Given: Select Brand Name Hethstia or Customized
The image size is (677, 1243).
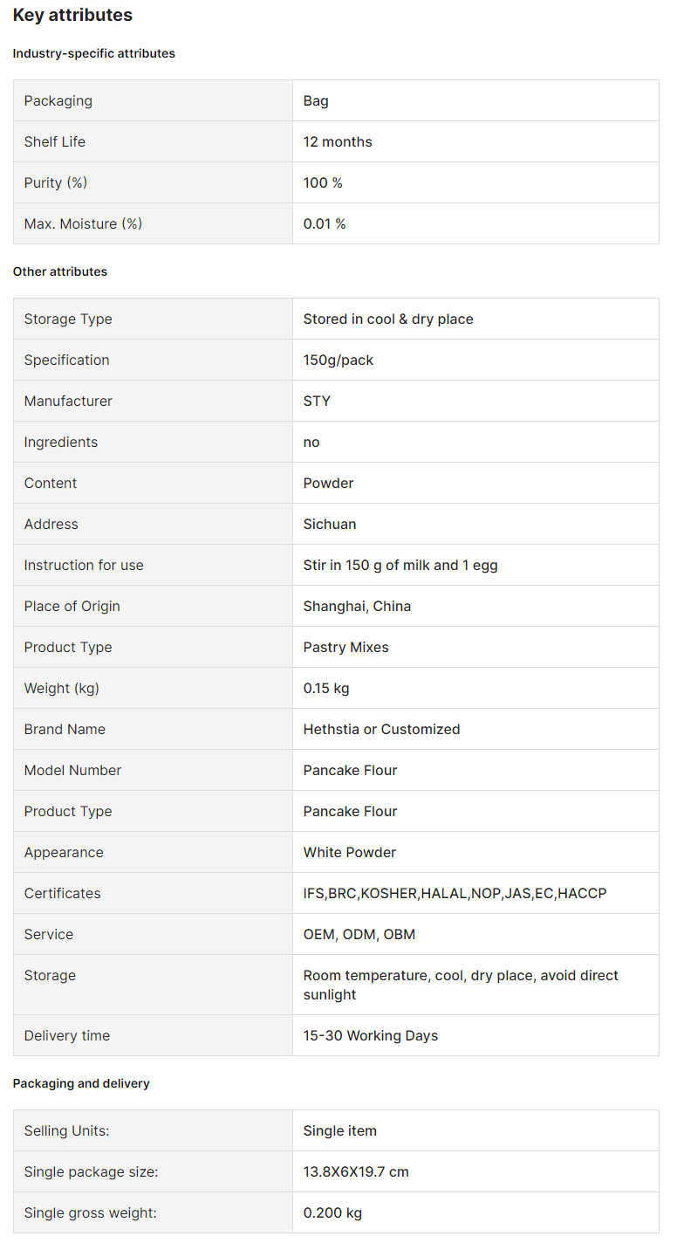Looking at the screenshot, I should point(381,729).
